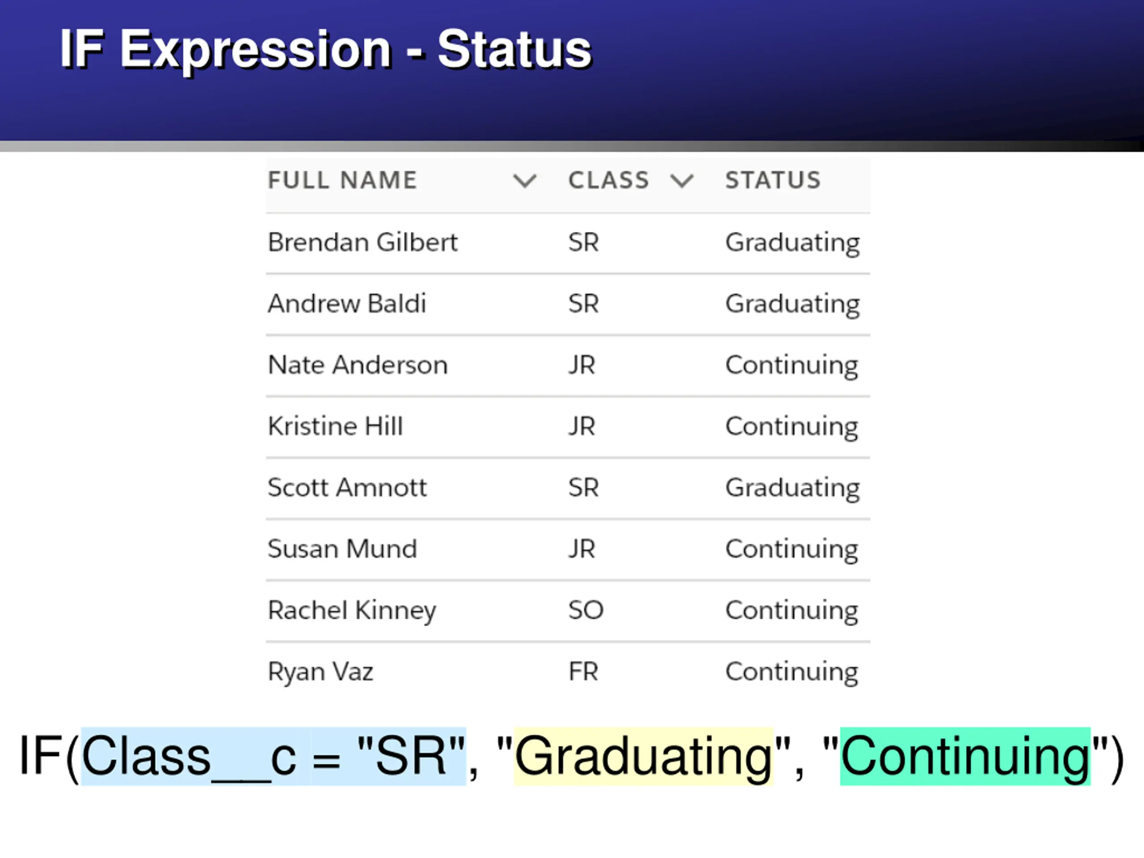The width and height of the screenshot is (1144, 858).
Task: Click the blue highlighted Class__c condition
Action: click(x=273, y=756)
